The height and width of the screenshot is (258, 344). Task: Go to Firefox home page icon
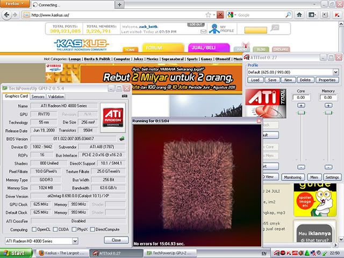pyautogui.click(x=299, y=15)
